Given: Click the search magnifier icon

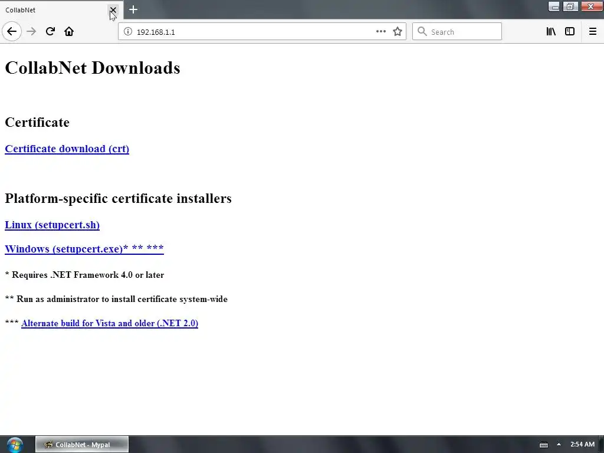Looking at the screenshot, I should 422,32.
